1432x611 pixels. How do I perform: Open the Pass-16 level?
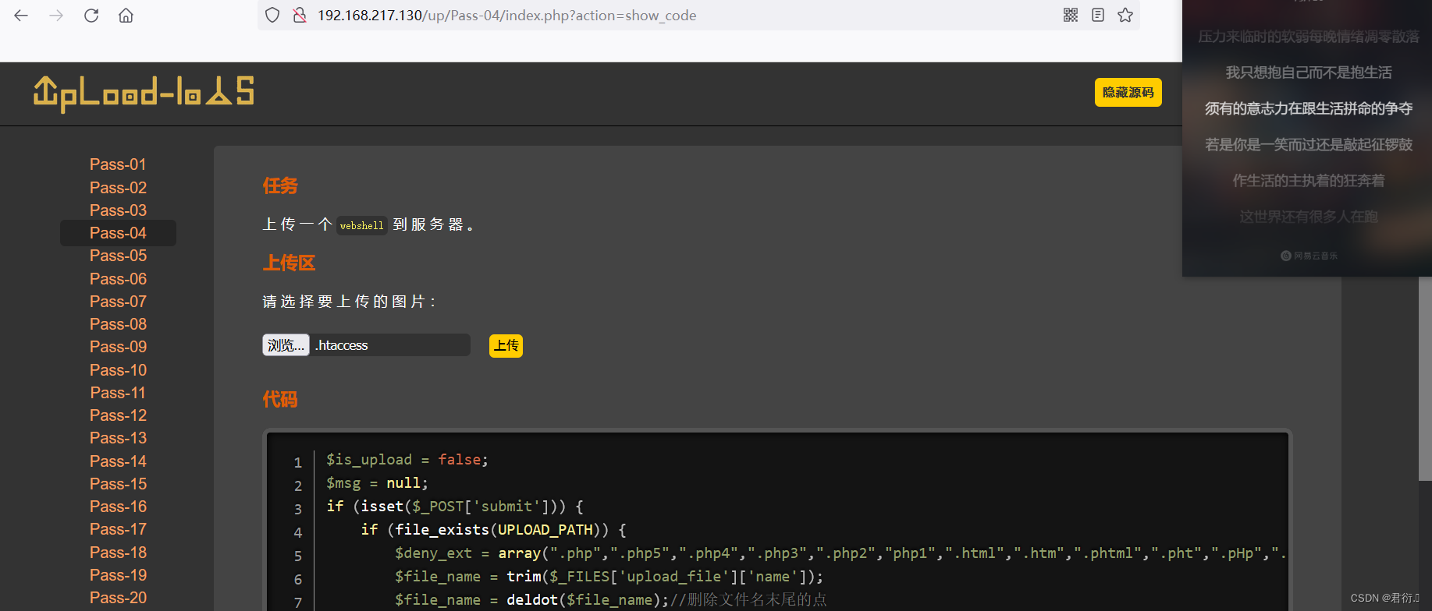[x=118, y=507]
